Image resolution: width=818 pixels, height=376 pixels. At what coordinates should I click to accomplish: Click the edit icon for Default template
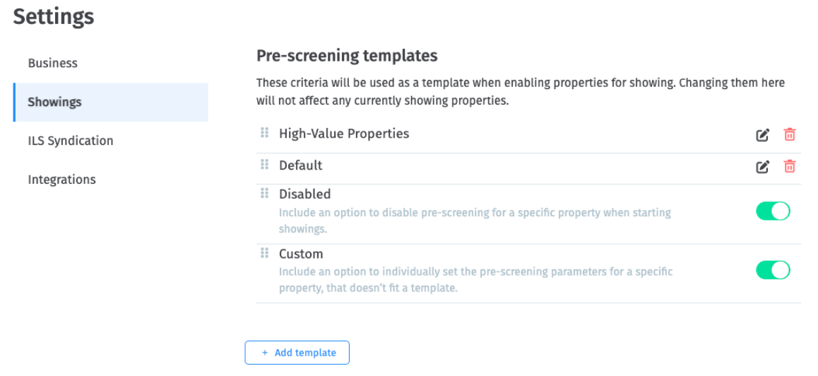762,167
